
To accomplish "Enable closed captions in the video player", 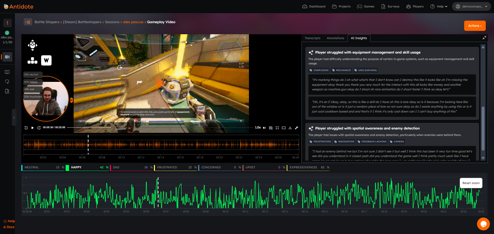I will point(271,128).
